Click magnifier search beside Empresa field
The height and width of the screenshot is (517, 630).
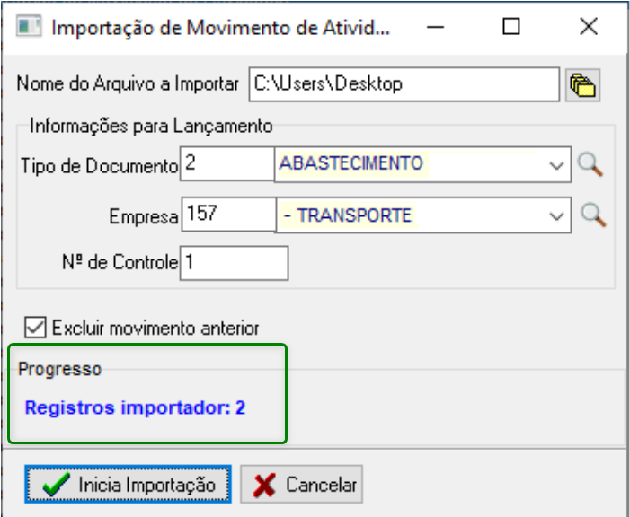click(591, 215)
